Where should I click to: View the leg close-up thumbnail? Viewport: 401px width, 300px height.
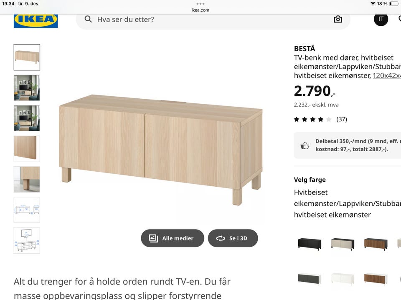click(x=27, y=179)
